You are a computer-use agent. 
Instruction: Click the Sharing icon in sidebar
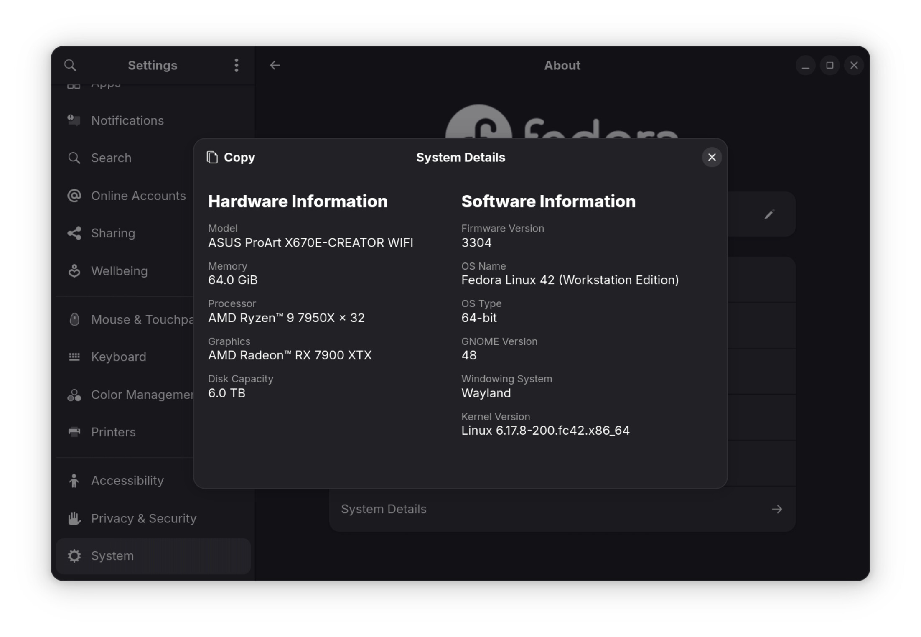pyautogui.click(x=74, y=233)
